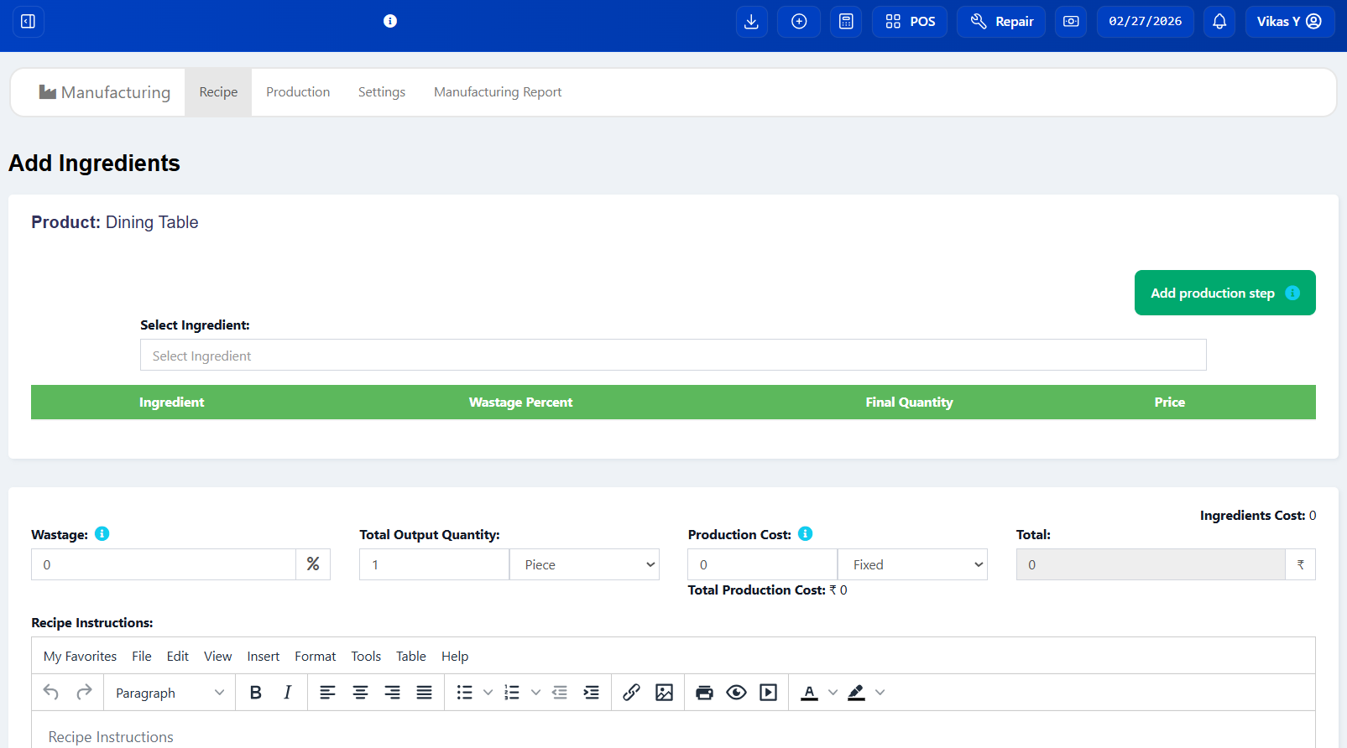
Task: Open the manufacturing Settings tab
Action: coord(382,92)
